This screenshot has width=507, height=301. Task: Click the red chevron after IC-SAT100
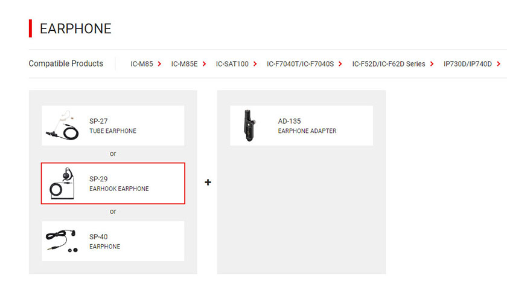pyautogui.click(x=255, y=64)
